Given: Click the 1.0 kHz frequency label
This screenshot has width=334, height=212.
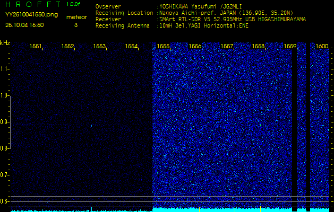Looking at the screenshot, I should (5, 95).
